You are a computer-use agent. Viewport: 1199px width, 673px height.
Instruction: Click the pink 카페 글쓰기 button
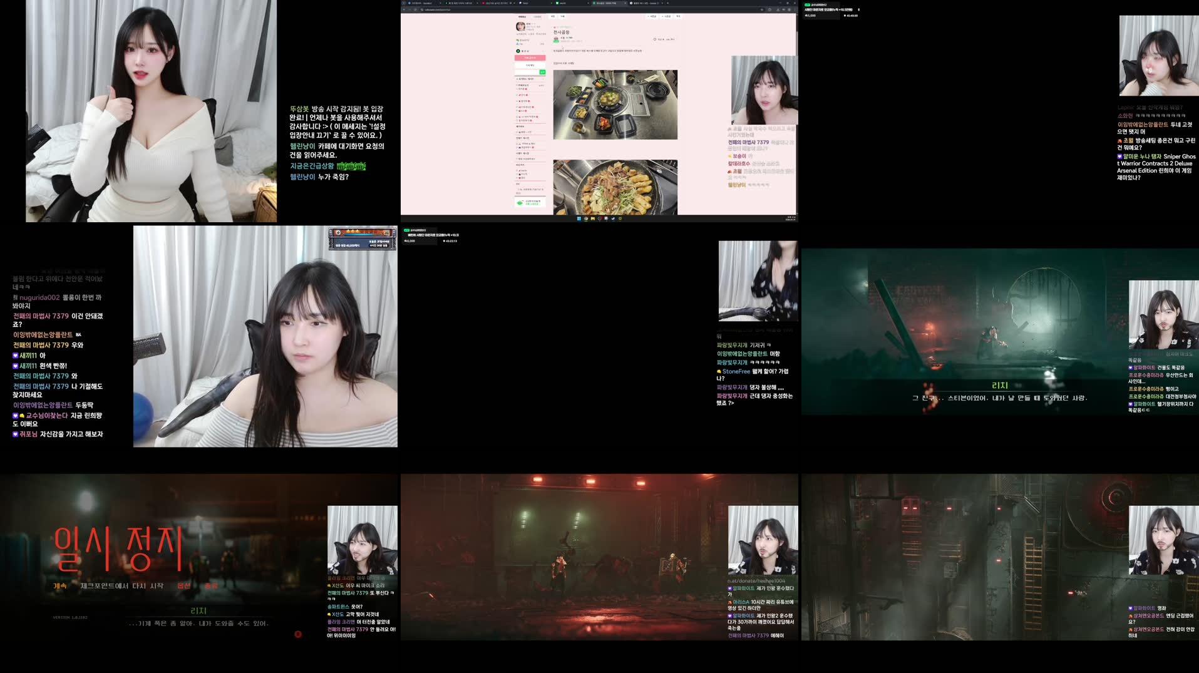click(x=530, y=58)
